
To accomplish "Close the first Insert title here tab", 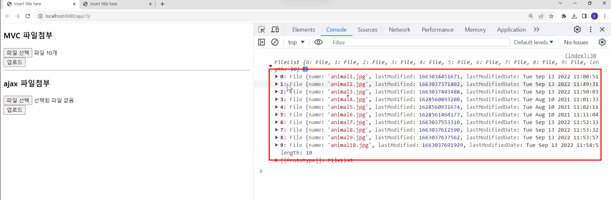I will (x=74, y=4).
